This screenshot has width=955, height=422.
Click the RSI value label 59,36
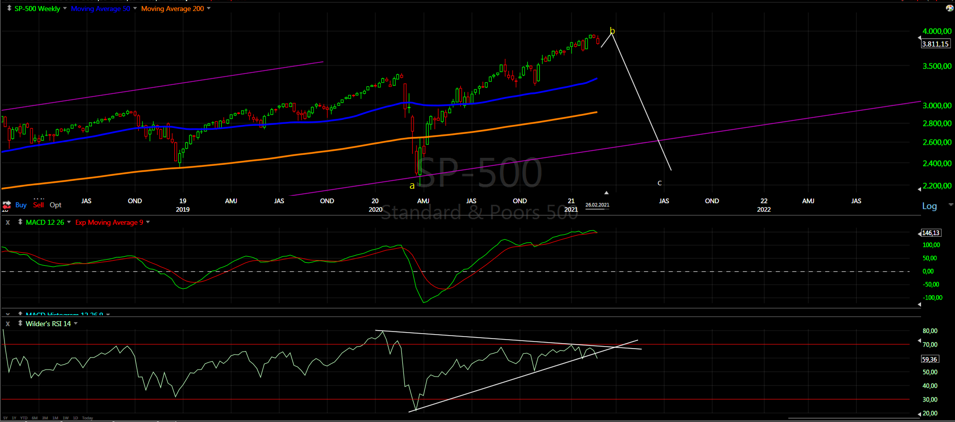(930, 359)
